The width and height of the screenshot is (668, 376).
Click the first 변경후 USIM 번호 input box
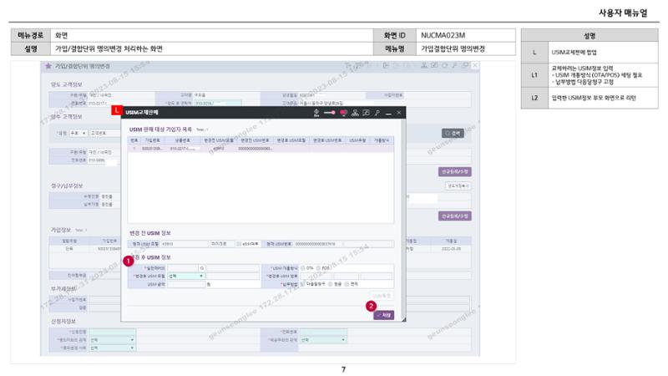pyautogui.click(x=316, y=277)
